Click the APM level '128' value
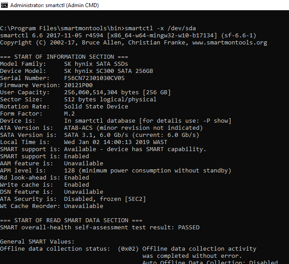The image size is (289, 264). pos(69,171)
